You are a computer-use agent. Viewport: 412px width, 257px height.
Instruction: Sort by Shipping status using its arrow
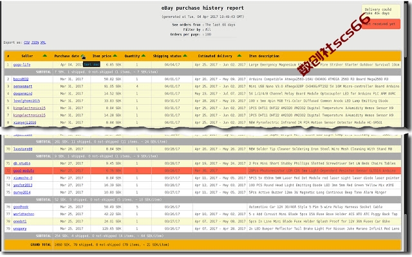(185, 56)
